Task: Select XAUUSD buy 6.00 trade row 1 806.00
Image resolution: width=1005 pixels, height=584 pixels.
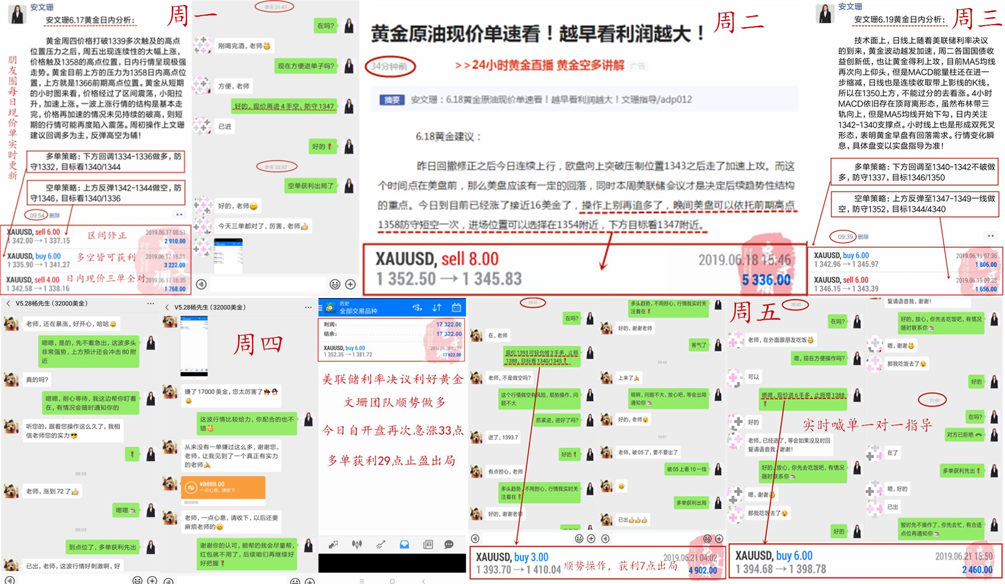Action: (905, 260)
